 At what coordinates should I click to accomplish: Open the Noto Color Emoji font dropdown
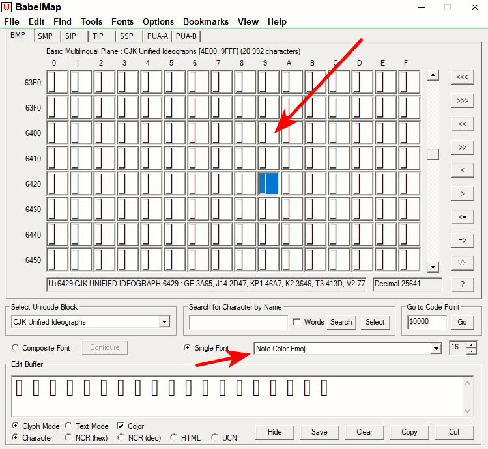pos(436,349)
